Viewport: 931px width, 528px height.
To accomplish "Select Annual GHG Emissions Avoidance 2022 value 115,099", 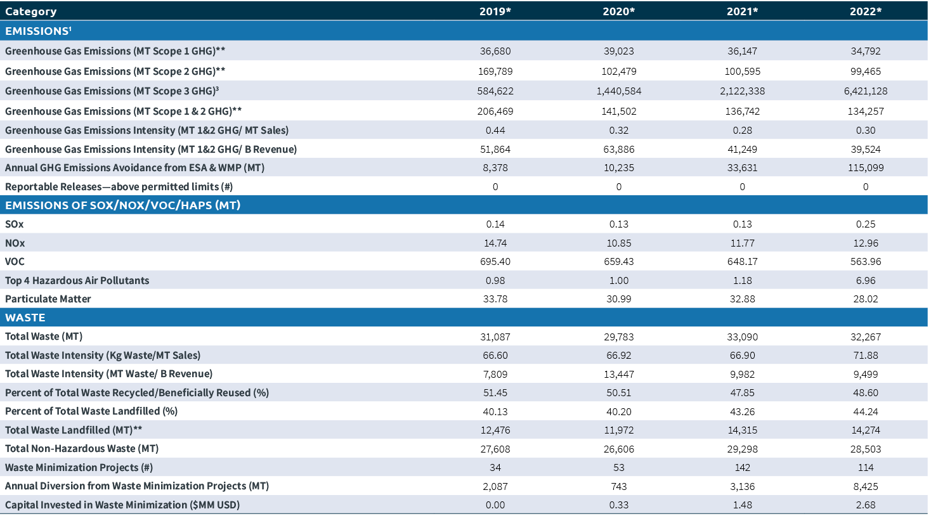I will (865, 168).
